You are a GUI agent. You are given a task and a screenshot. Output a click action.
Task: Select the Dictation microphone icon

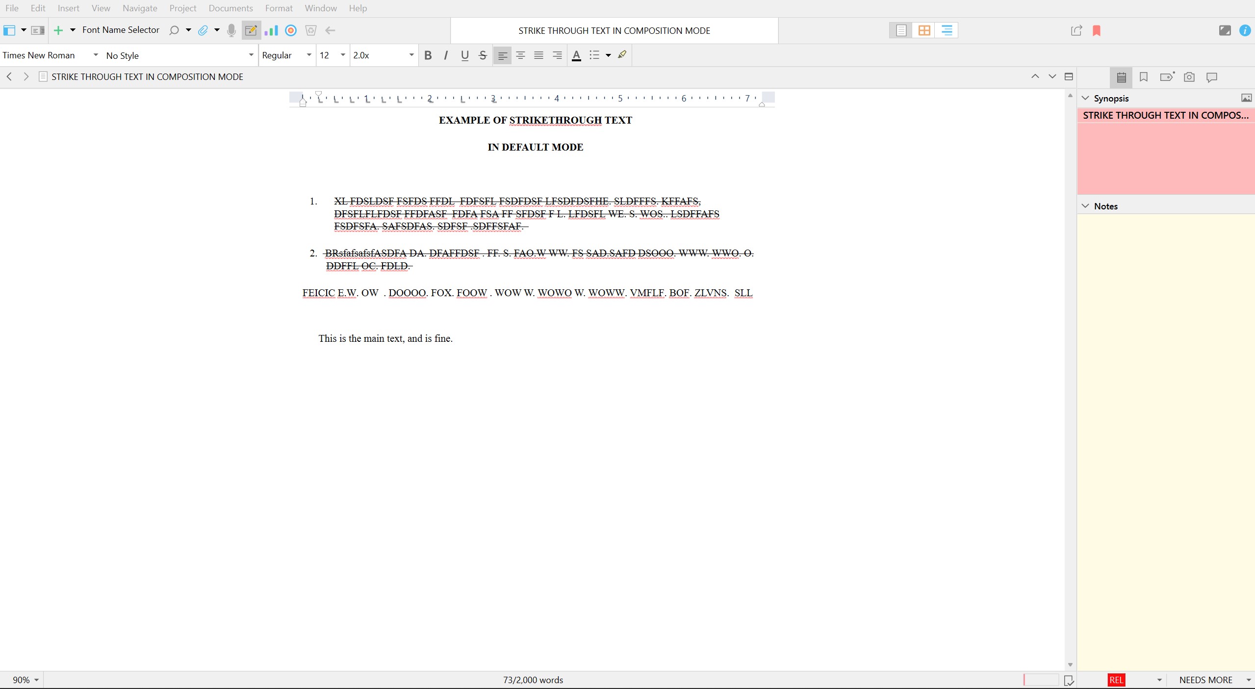coord(231,30)
